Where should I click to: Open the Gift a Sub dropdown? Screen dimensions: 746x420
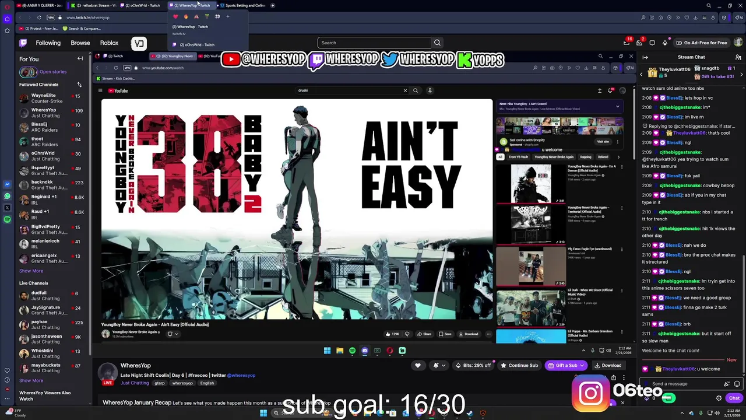coord(565,365)
